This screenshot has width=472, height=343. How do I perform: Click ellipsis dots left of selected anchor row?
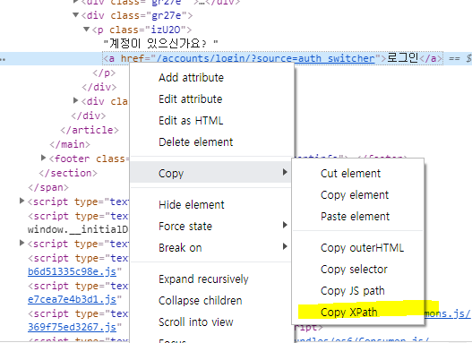(x=3, y=59)
